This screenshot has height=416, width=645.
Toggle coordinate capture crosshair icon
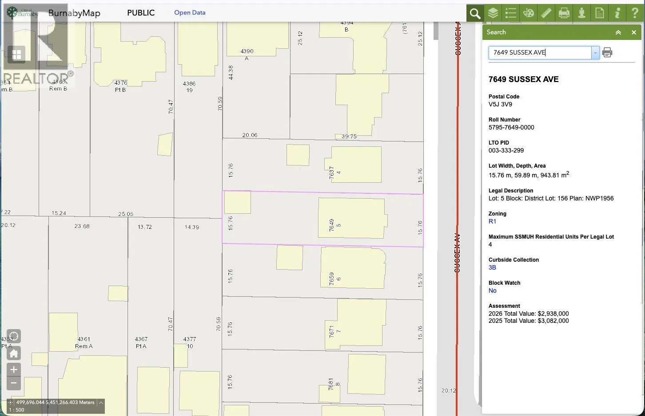coord(10,403)
